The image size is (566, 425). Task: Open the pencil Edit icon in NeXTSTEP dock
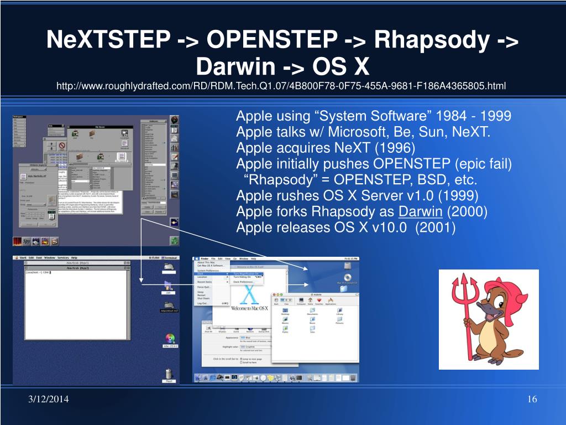coord(174,157)
